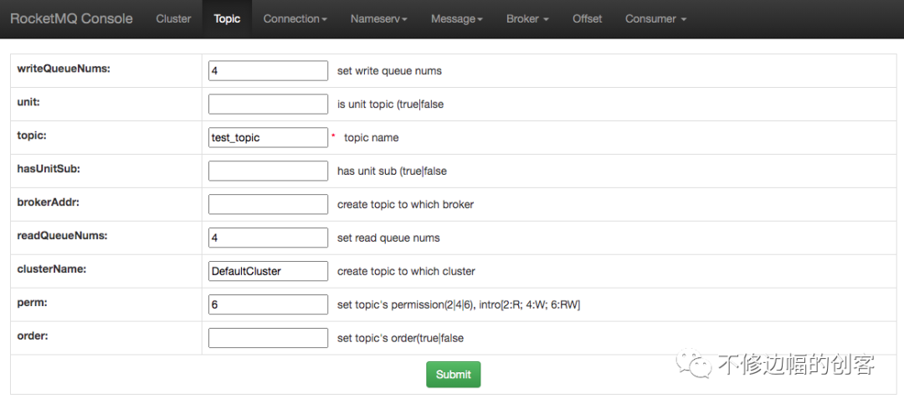Click the writeQueueNums input field
Screen dimensions: 904x404
point(268,71)
